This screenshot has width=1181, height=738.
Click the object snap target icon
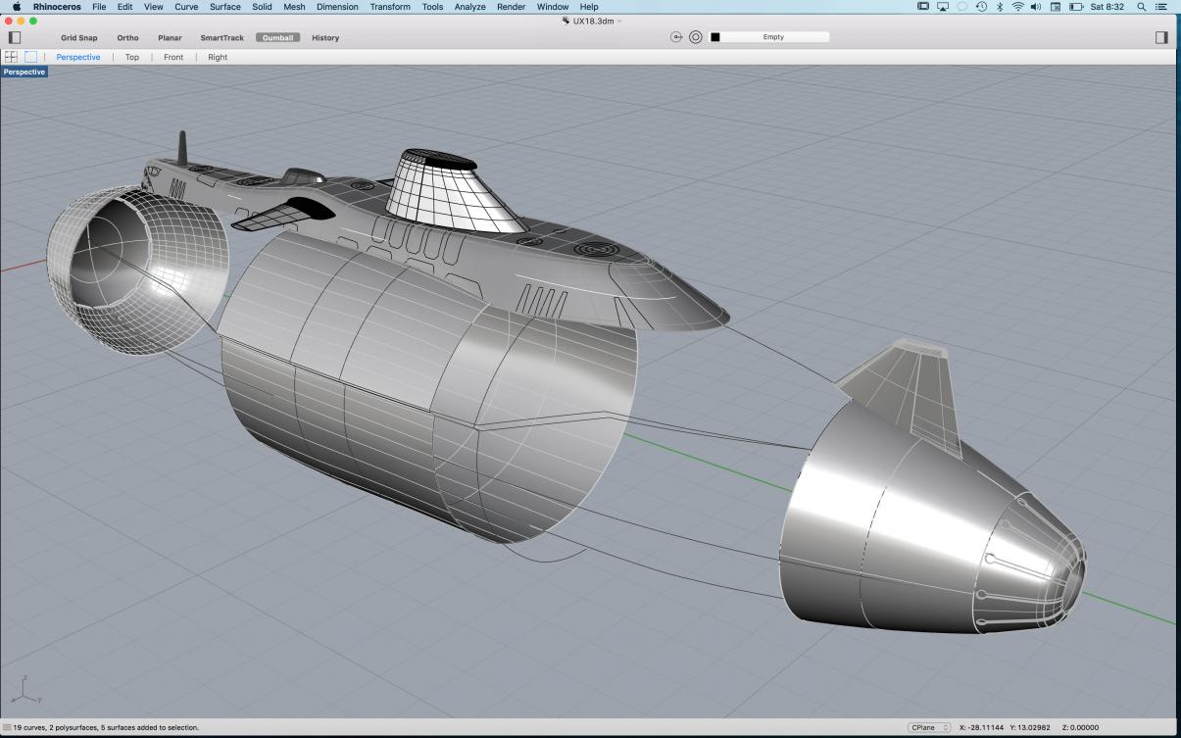696,37
